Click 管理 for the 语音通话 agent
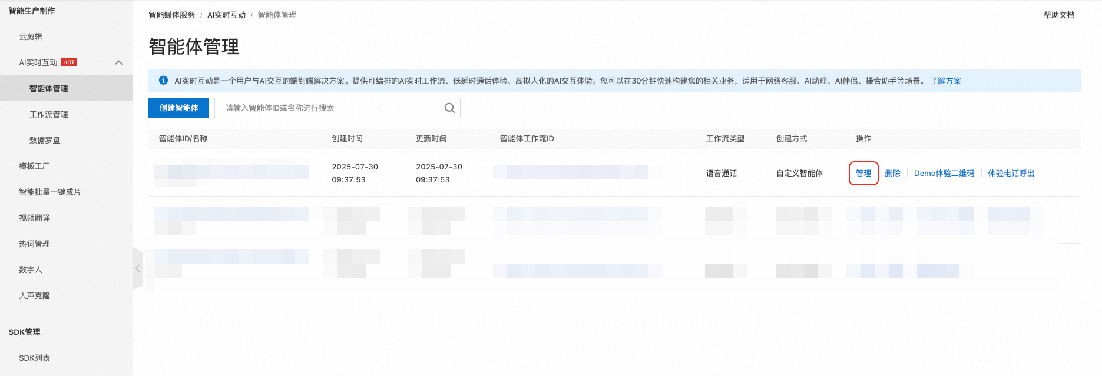This screenshot has height=376, width=1102. coord(863,173)
